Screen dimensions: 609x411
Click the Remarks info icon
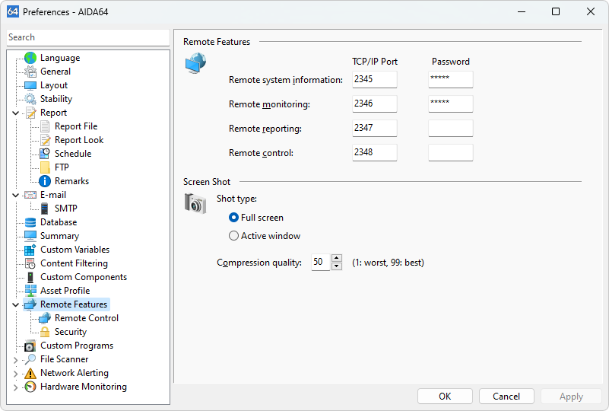45,181
